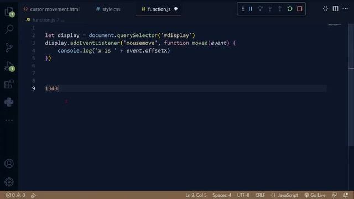354x199 pixels.
Task: Pause the debug session
Action: point(251,9)
